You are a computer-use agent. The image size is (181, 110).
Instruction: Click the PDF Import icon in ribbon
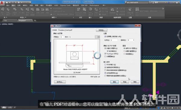(x=91, y=9)
